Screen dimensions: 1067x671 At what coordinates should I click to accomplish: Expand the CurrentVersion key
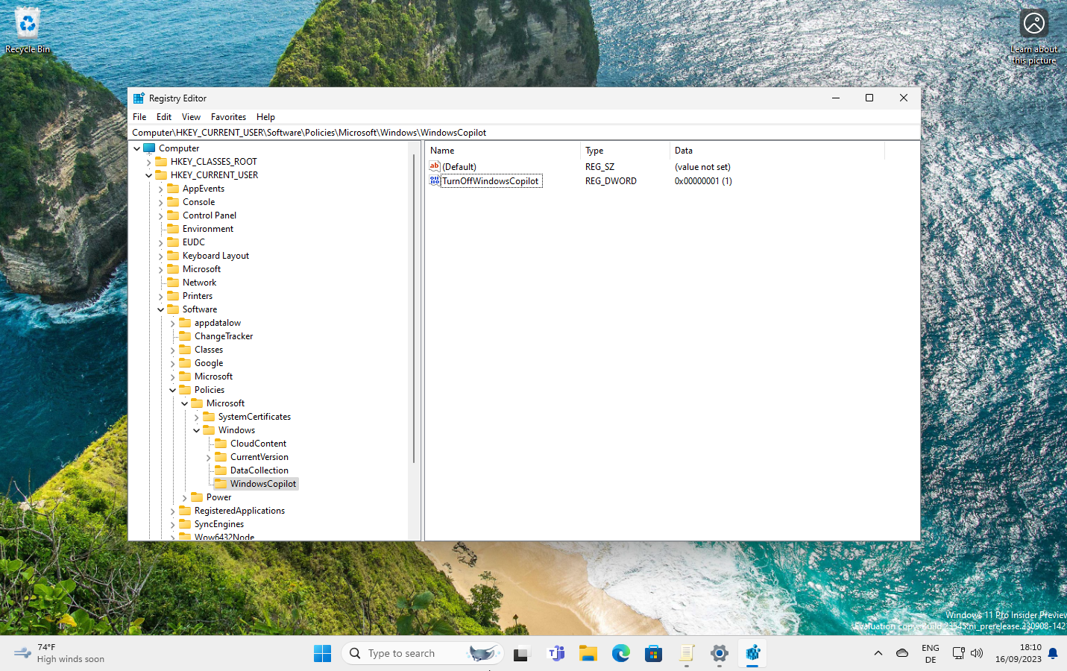pyautogui.click(x=209, y=456)
